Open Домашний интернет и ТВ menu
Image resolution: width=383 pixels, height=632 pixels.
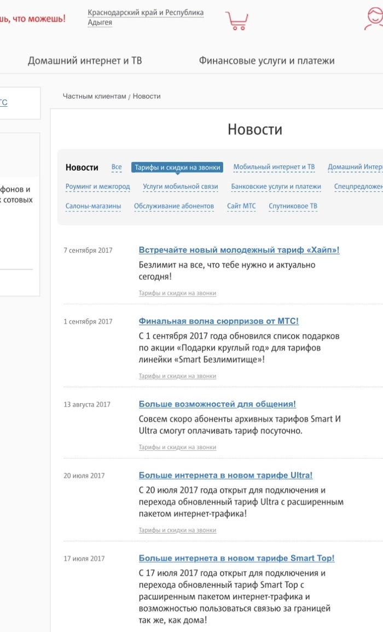click(85, 61)
